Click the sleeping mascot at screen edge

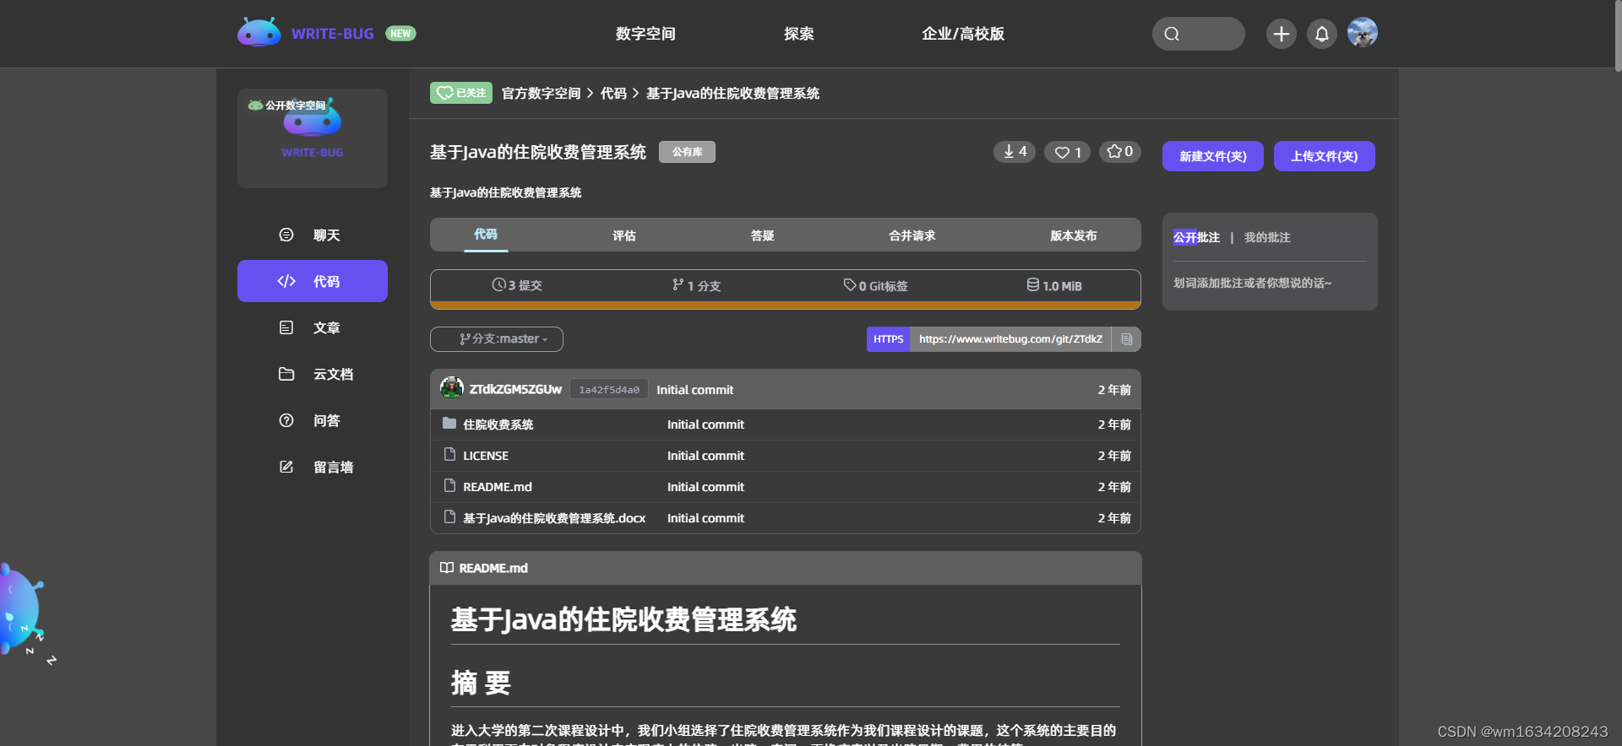coord(22,609)
